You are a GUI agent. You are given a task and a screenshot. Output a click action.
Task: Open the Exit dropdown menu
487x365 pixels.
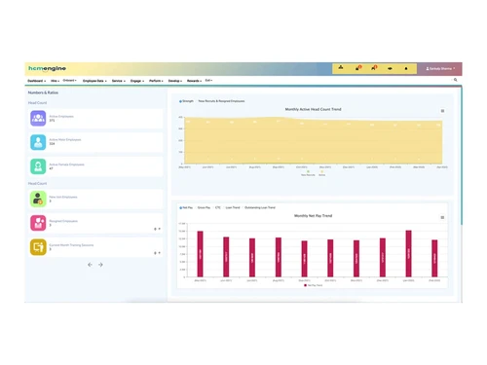click(208, 80)
